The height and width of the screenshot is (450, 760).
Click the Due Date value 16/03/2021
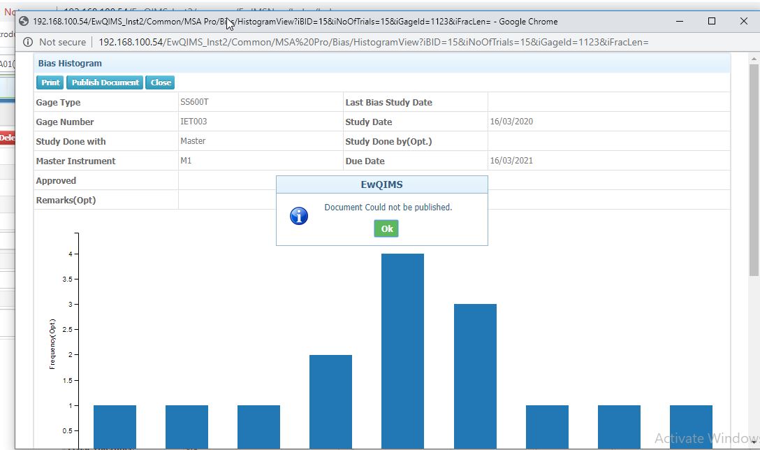pyautogui.click(x=511, y=161)
